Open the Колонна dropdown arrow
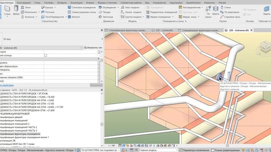Image resolution: width=271 pixels, height=152 pixels. 36,17
